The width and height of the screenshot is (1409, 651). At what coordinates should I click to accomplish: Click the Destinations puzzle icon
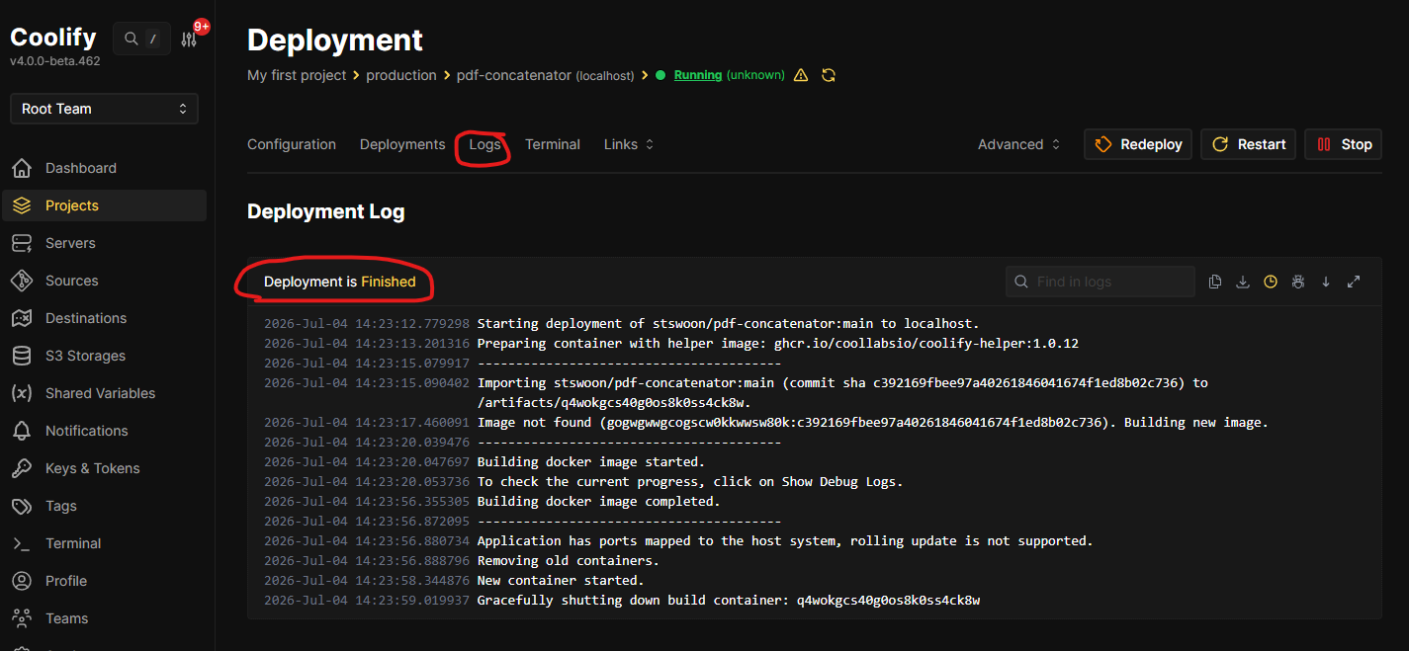pos(22,318)
